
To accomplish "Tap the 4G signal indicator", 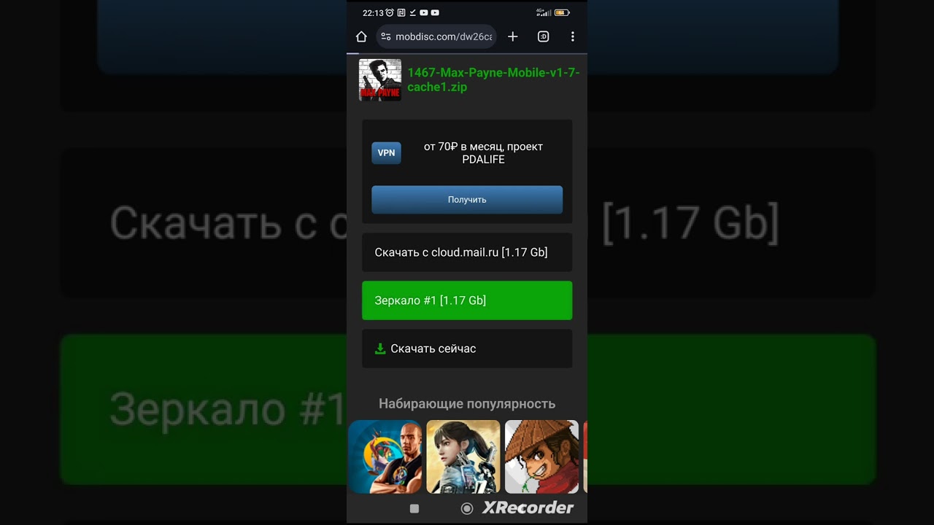I will pos(542,12).
